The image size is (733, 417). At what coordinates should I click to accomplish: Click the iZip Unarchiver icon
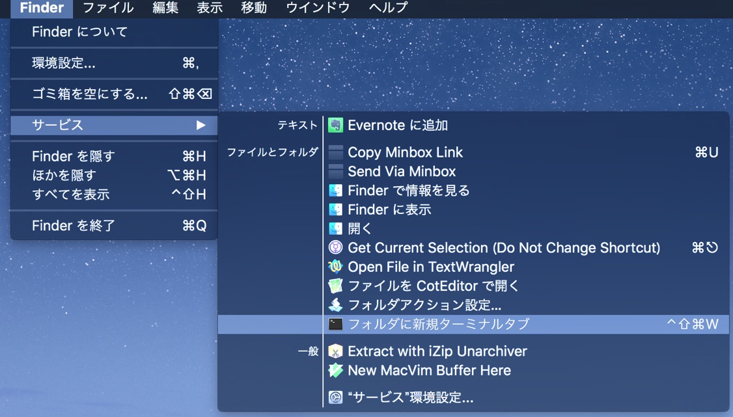(x=335, y=351)
